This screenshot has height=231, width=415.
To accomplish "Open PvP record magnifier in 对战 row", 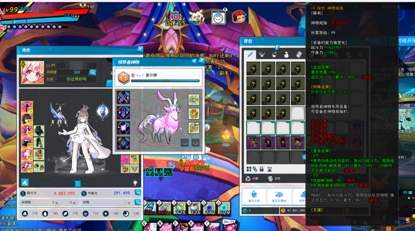I will click(x=138, y=202).
